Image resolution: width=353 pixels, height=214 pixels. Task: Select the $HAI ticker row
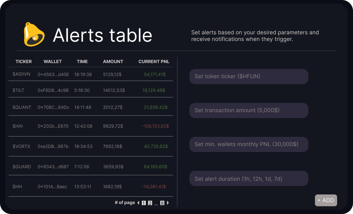tap(18, 126)
